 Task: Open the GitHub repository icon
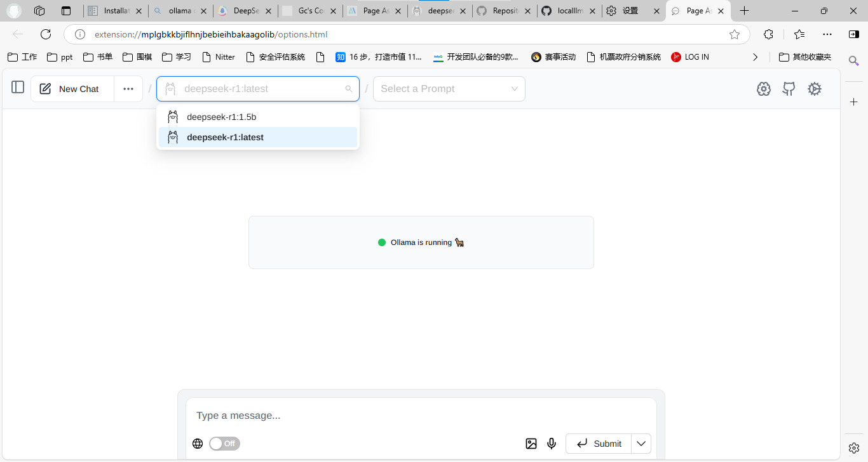point(789,89)
